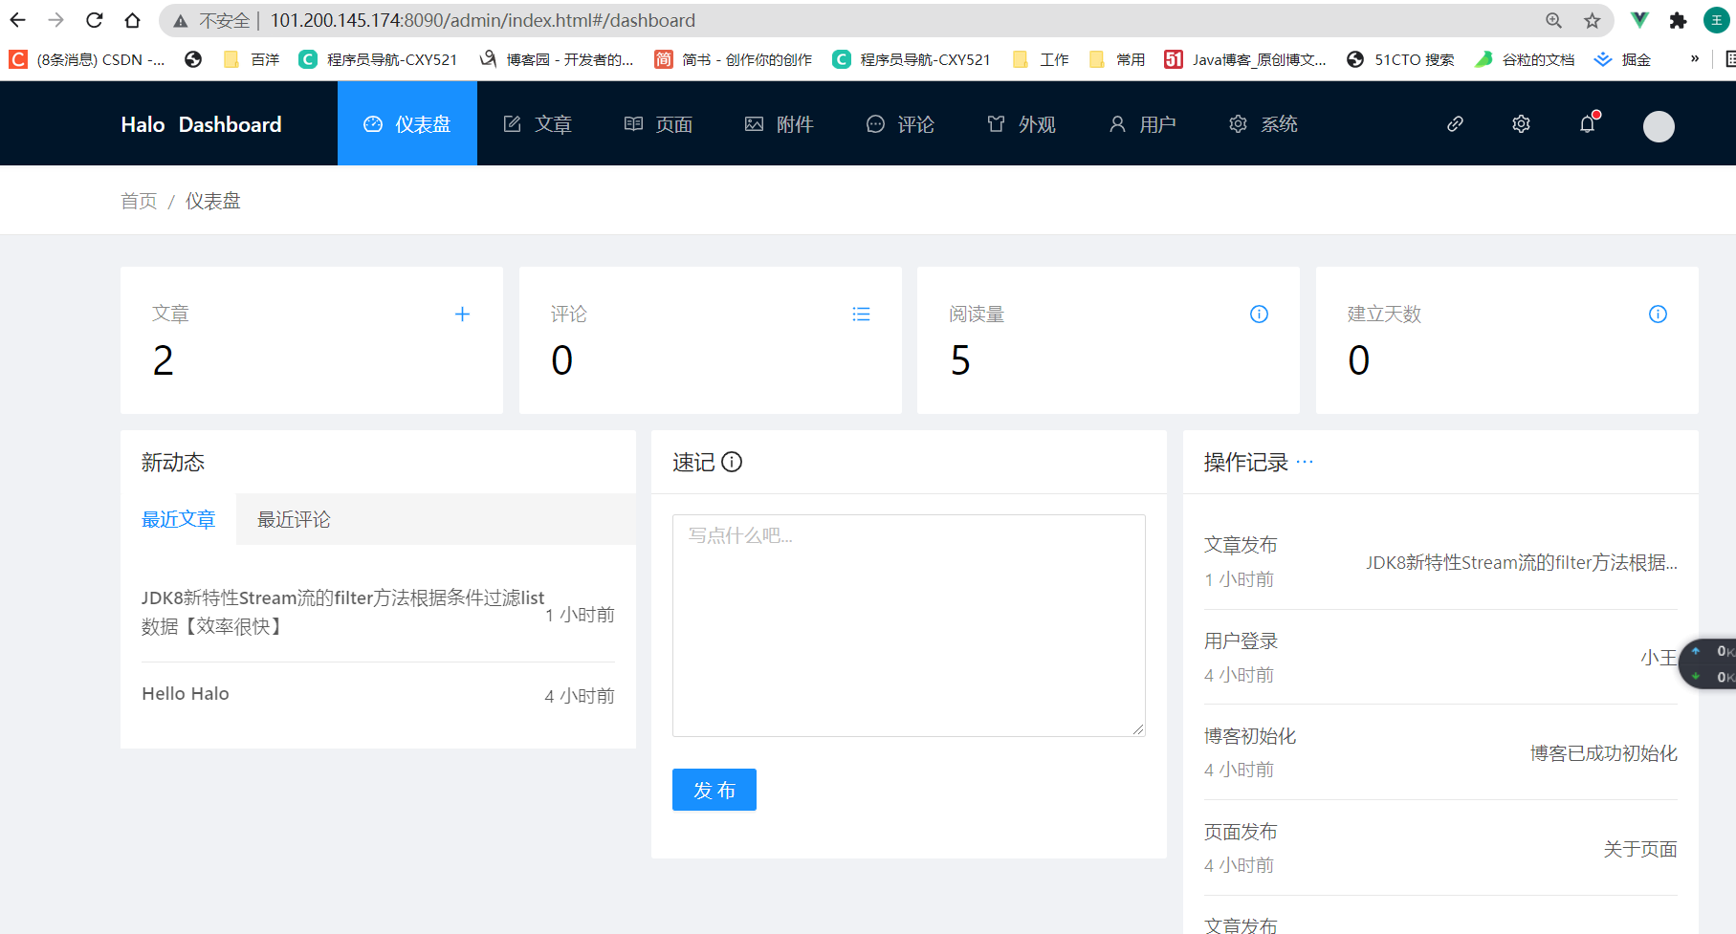Click the Halo Dashboard logo
Viewport: 1736px width, 934px height.
pos(201,124)
